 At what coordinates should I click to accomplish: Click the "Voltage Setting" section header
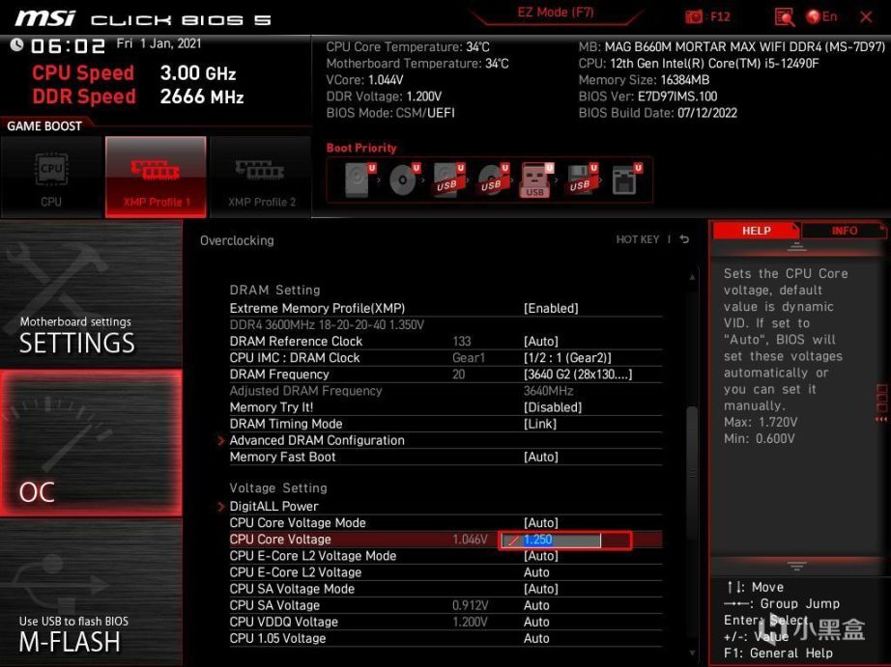[278, 488]
